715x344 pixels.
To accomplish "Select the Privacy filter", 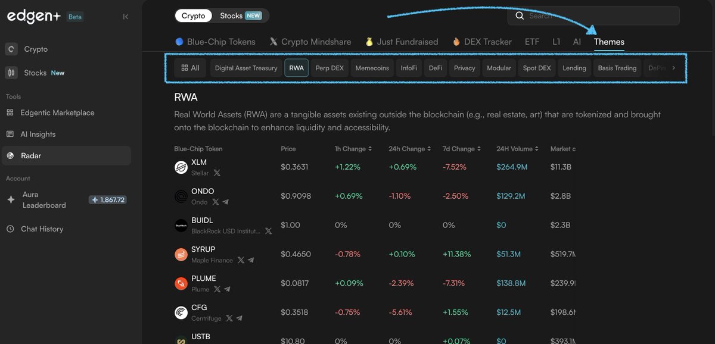I will (x=464, y=68).
